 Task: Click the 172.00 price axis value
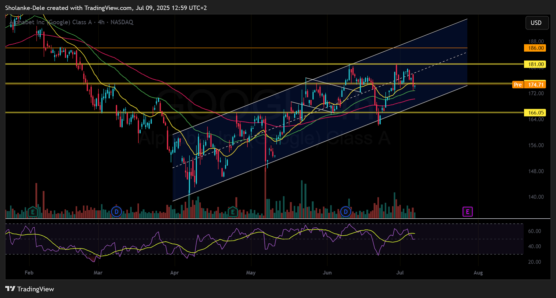click(536, 94)
